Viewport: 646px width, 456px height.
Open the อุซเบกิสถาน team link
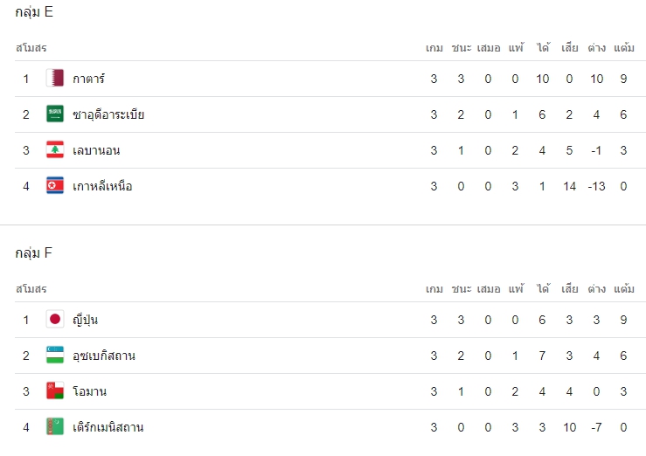tap(104, 356)
